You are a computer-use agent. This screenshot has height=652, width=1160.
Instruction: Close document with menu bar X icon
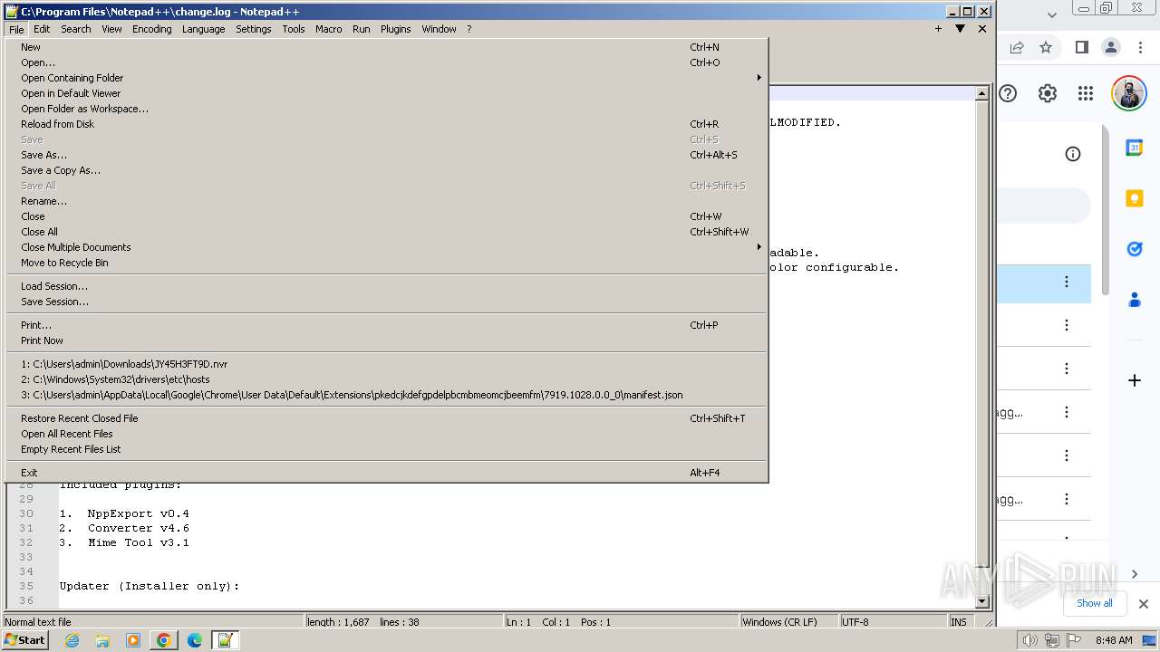pyautogui.click(x=982, y=29)
